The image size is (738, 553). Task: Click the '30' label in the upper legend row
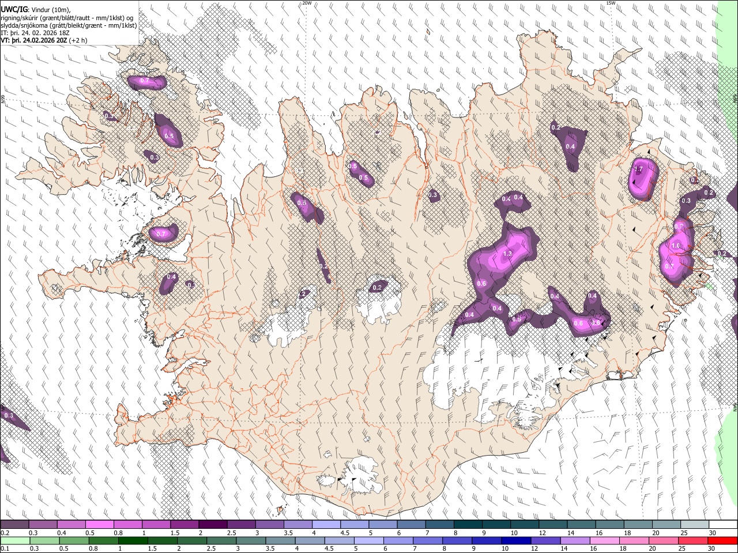pyautogui.click(x=712, y=533)
